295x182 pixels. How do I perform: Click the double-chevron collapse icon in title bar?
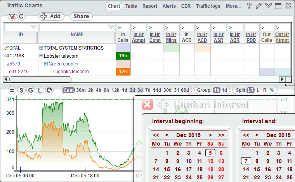pos(268,6)
